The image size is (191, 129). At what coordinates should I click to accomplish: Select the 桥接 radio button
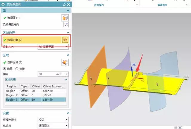pos(17,69)
